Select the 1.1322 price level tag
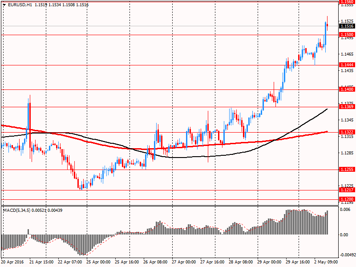 pyautogui.click(x=347, y=132)
